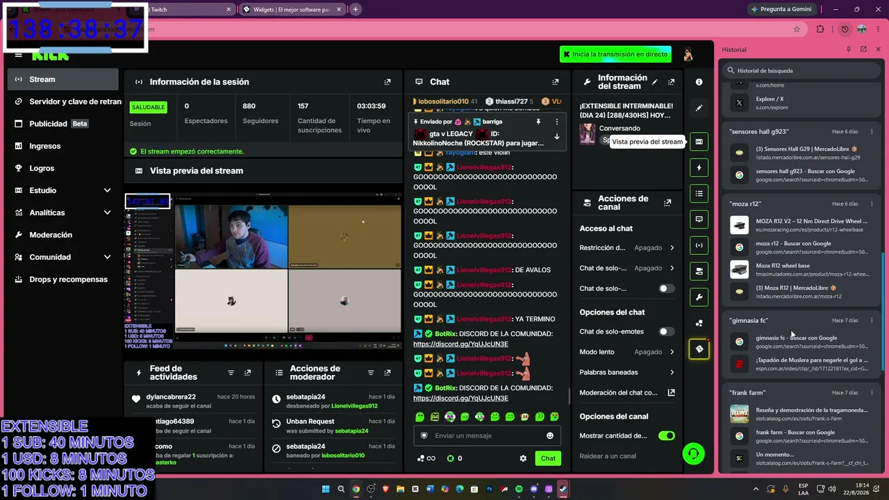
Task: Open the yellow-highlighted rewards icon in right toolbar
Action: (699, 349)
